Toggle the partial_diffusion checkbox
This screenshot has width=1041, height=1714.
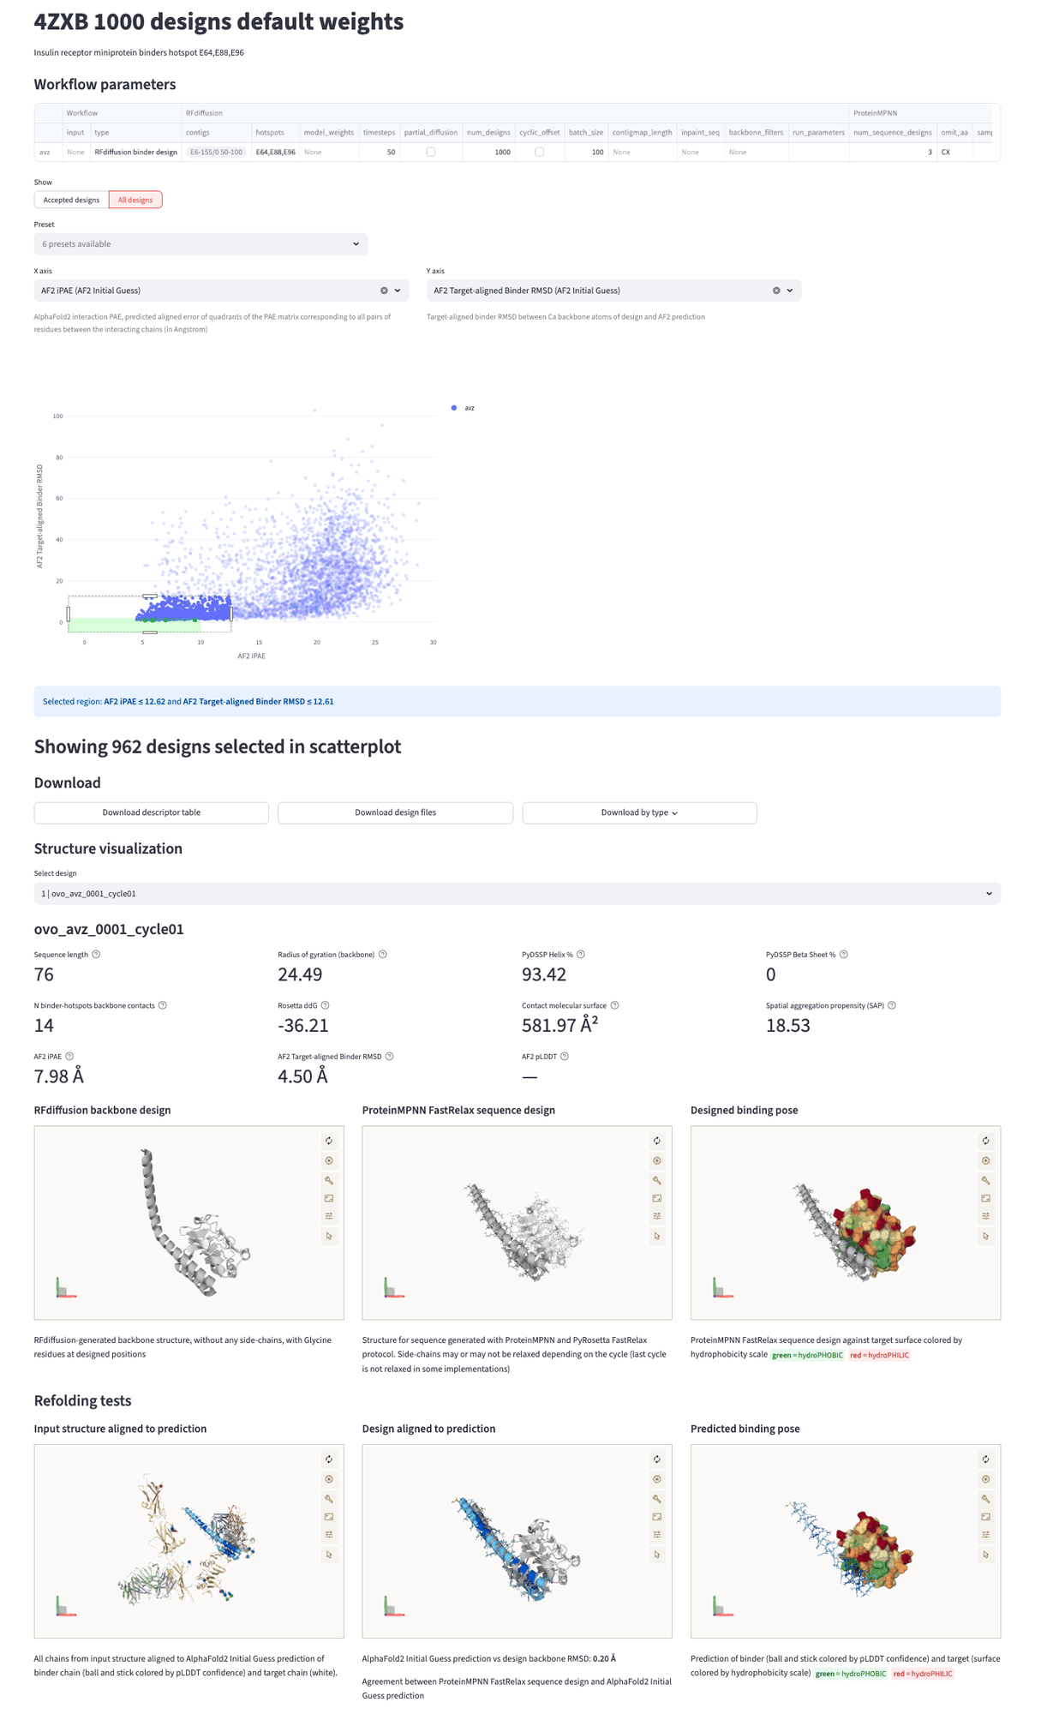(x=431, y=152)
